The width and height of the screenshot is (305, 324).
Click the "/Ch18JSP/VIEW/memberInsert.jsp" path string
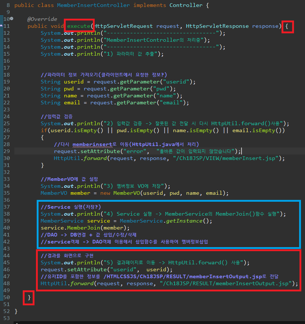[x=226, y=158]
